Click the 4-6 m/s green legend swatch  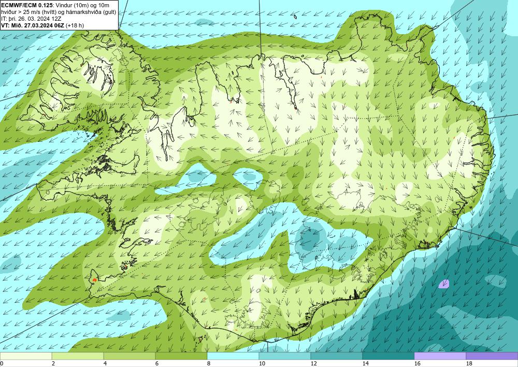pyautogui.click(x=129, y=356)
